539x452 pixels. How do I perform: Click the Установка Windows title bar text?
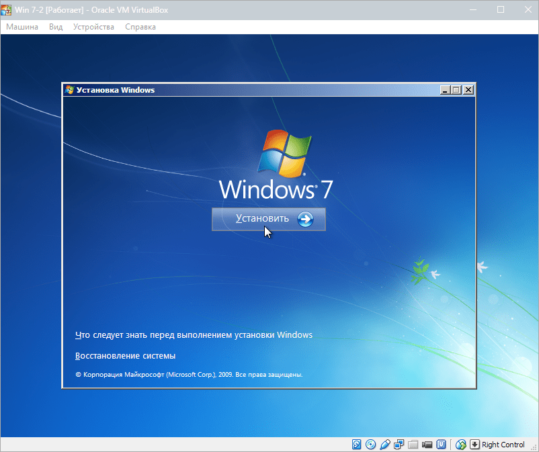pyautogui.click(x=116, y=90)
